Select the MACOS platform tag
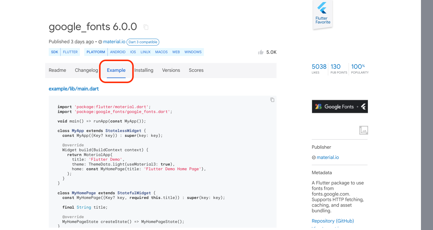The width and height of the screenshot is (433, 230). coord(161,52)
